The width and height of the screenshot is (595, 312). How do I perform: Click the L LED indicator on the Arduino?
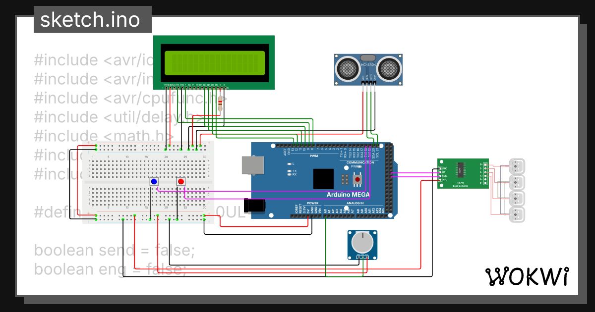(x=289, y=163)
